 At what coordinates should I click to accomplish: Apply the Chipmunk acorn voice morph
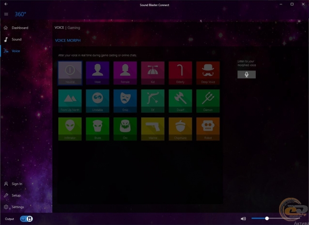click(180, 129)
